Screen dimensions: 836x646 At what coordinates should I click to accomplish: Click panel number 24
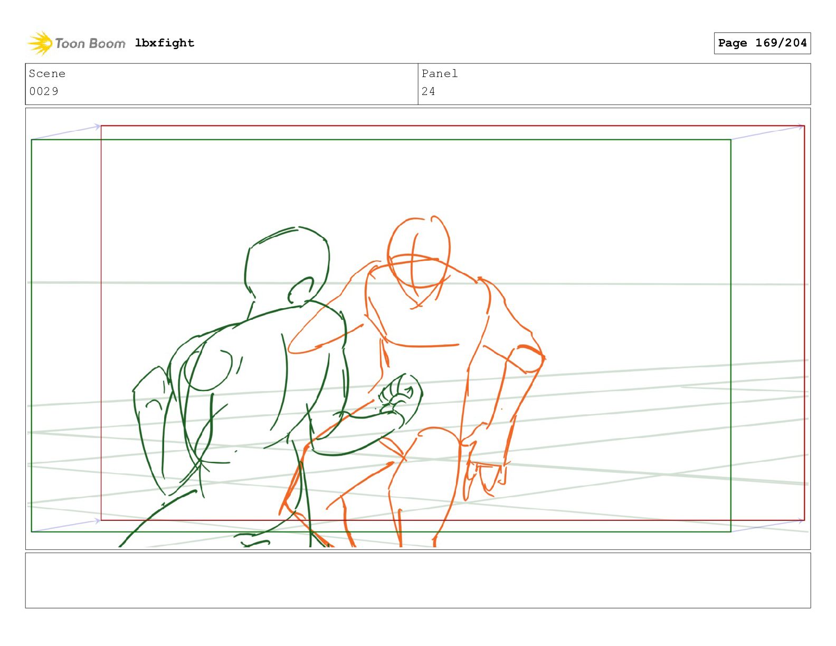click(x=429, y=91)
